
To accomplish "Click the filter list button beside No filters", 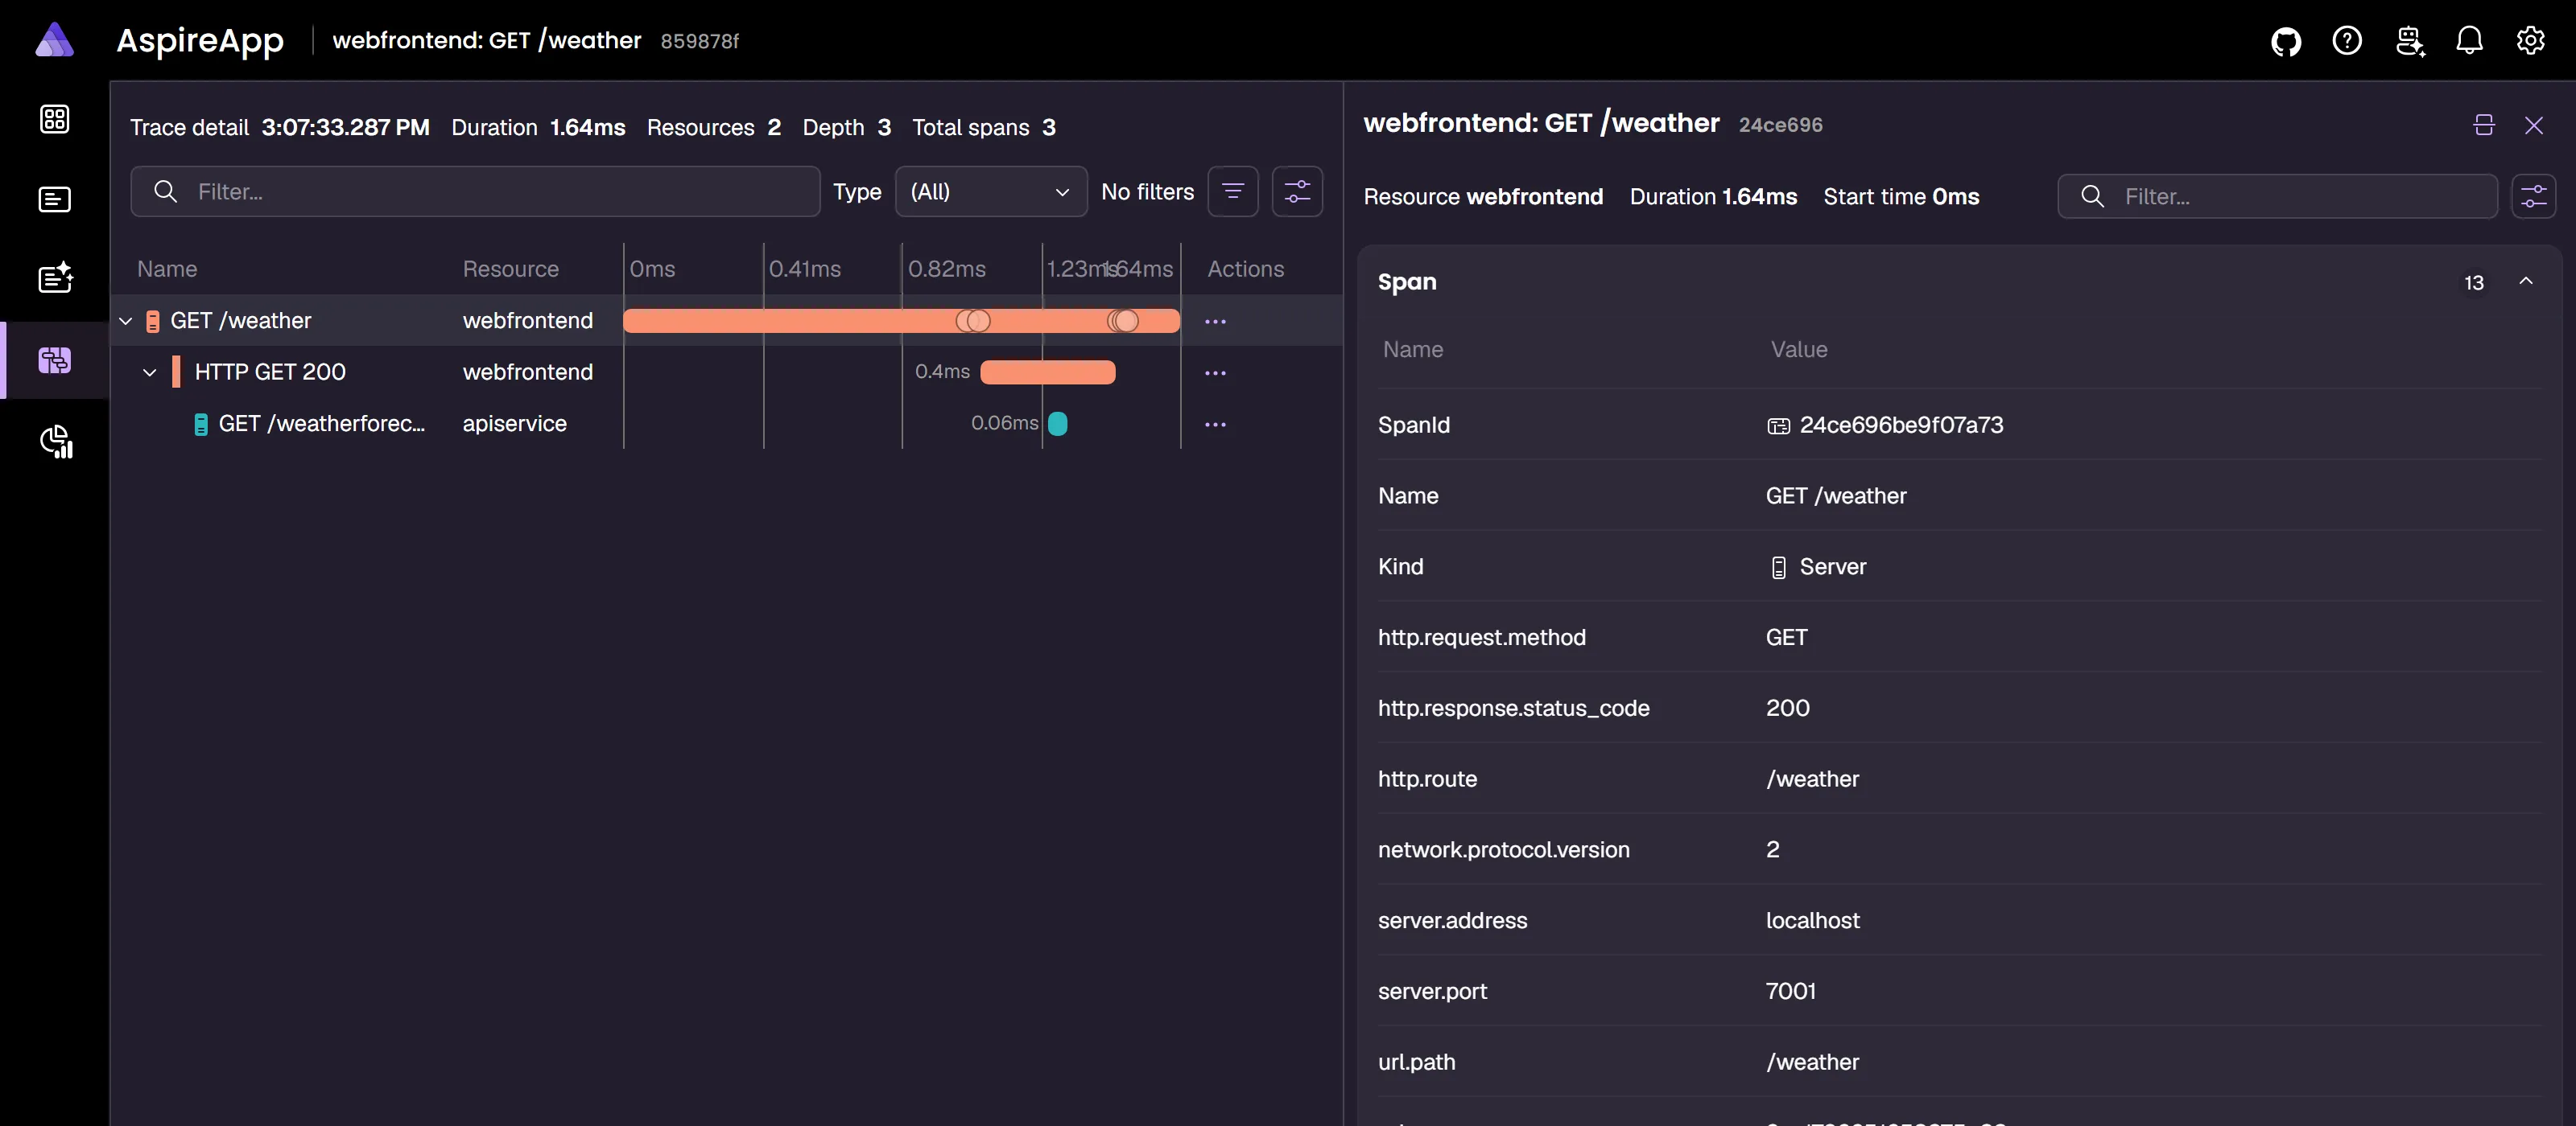I will coord(1233,191).
